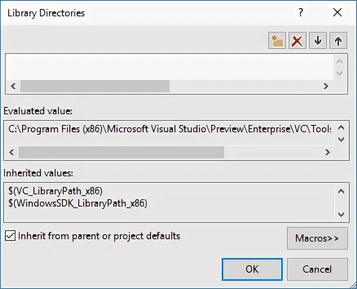This screenshot has width=357, height=289.
Task: Click left scroll arrow in directory edit box
Action: point(13,86)
